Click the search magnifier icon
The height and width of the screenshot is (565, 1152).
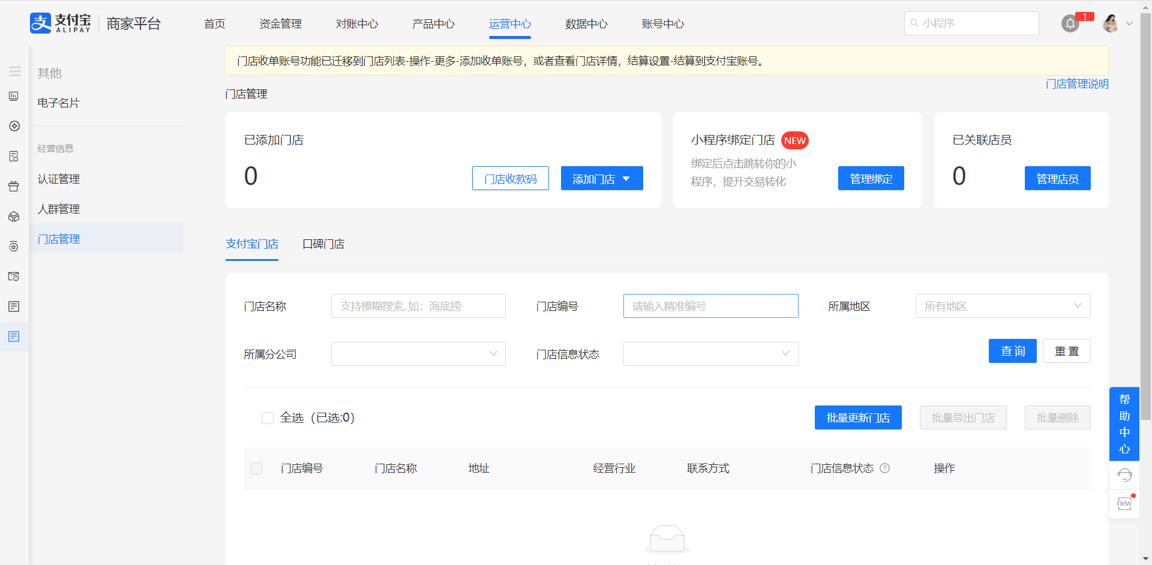[x=914, y=23]
